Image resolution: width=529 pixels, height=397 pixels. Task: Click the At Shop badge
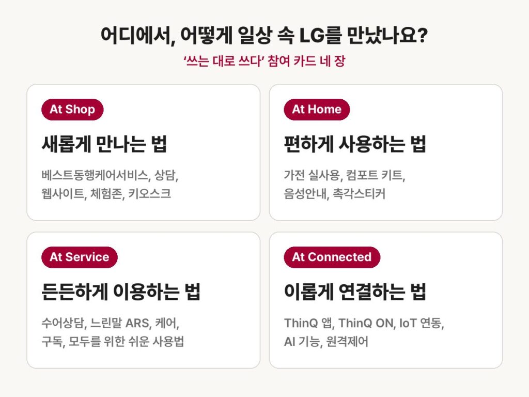click(72, 110)
